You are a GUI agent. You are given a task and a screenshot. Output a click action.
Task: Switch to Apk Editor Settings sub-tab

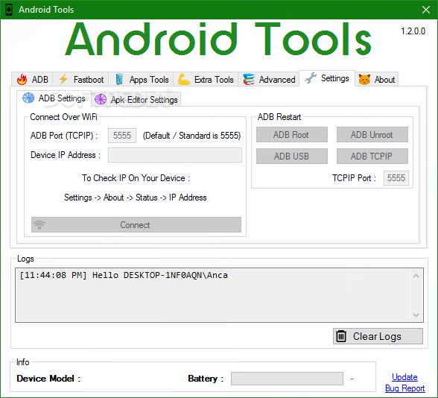tap(136, 100)
